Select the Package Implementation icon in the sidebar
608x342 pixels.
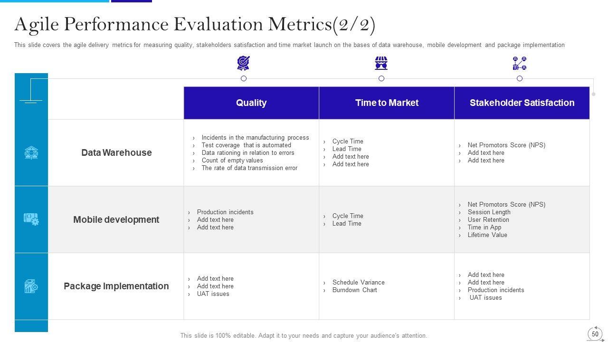coord(31,286)
